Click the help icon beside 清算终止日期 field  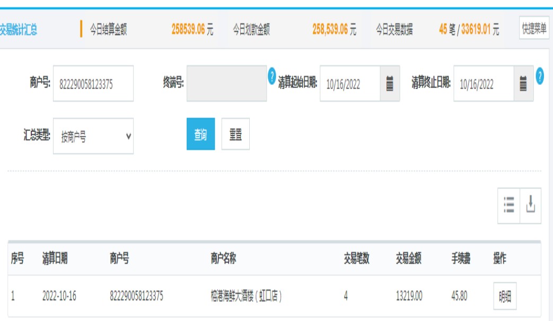point(540,75)
